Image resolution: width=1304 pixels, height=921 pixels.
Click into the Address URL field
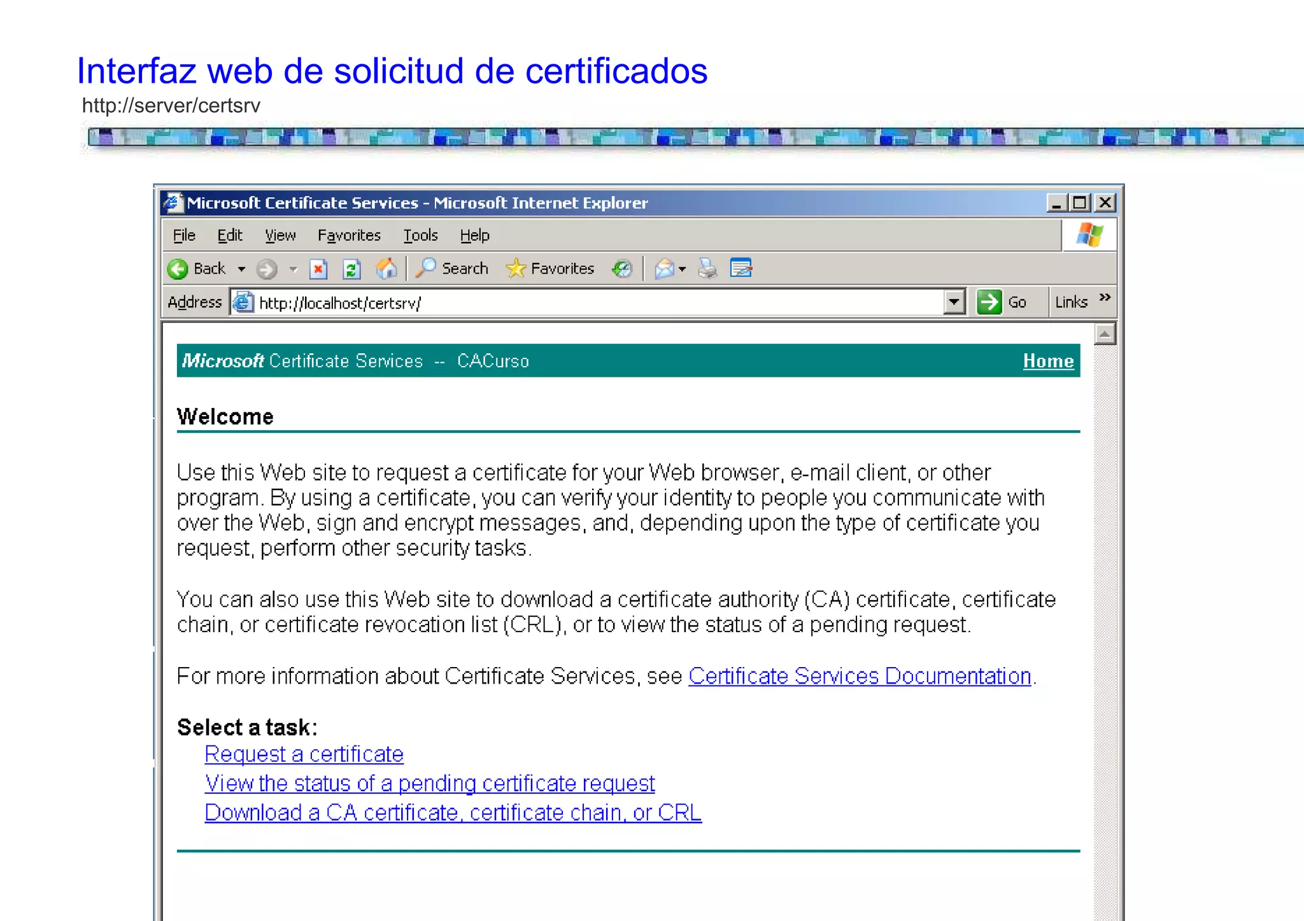click(x=599, y=303)
